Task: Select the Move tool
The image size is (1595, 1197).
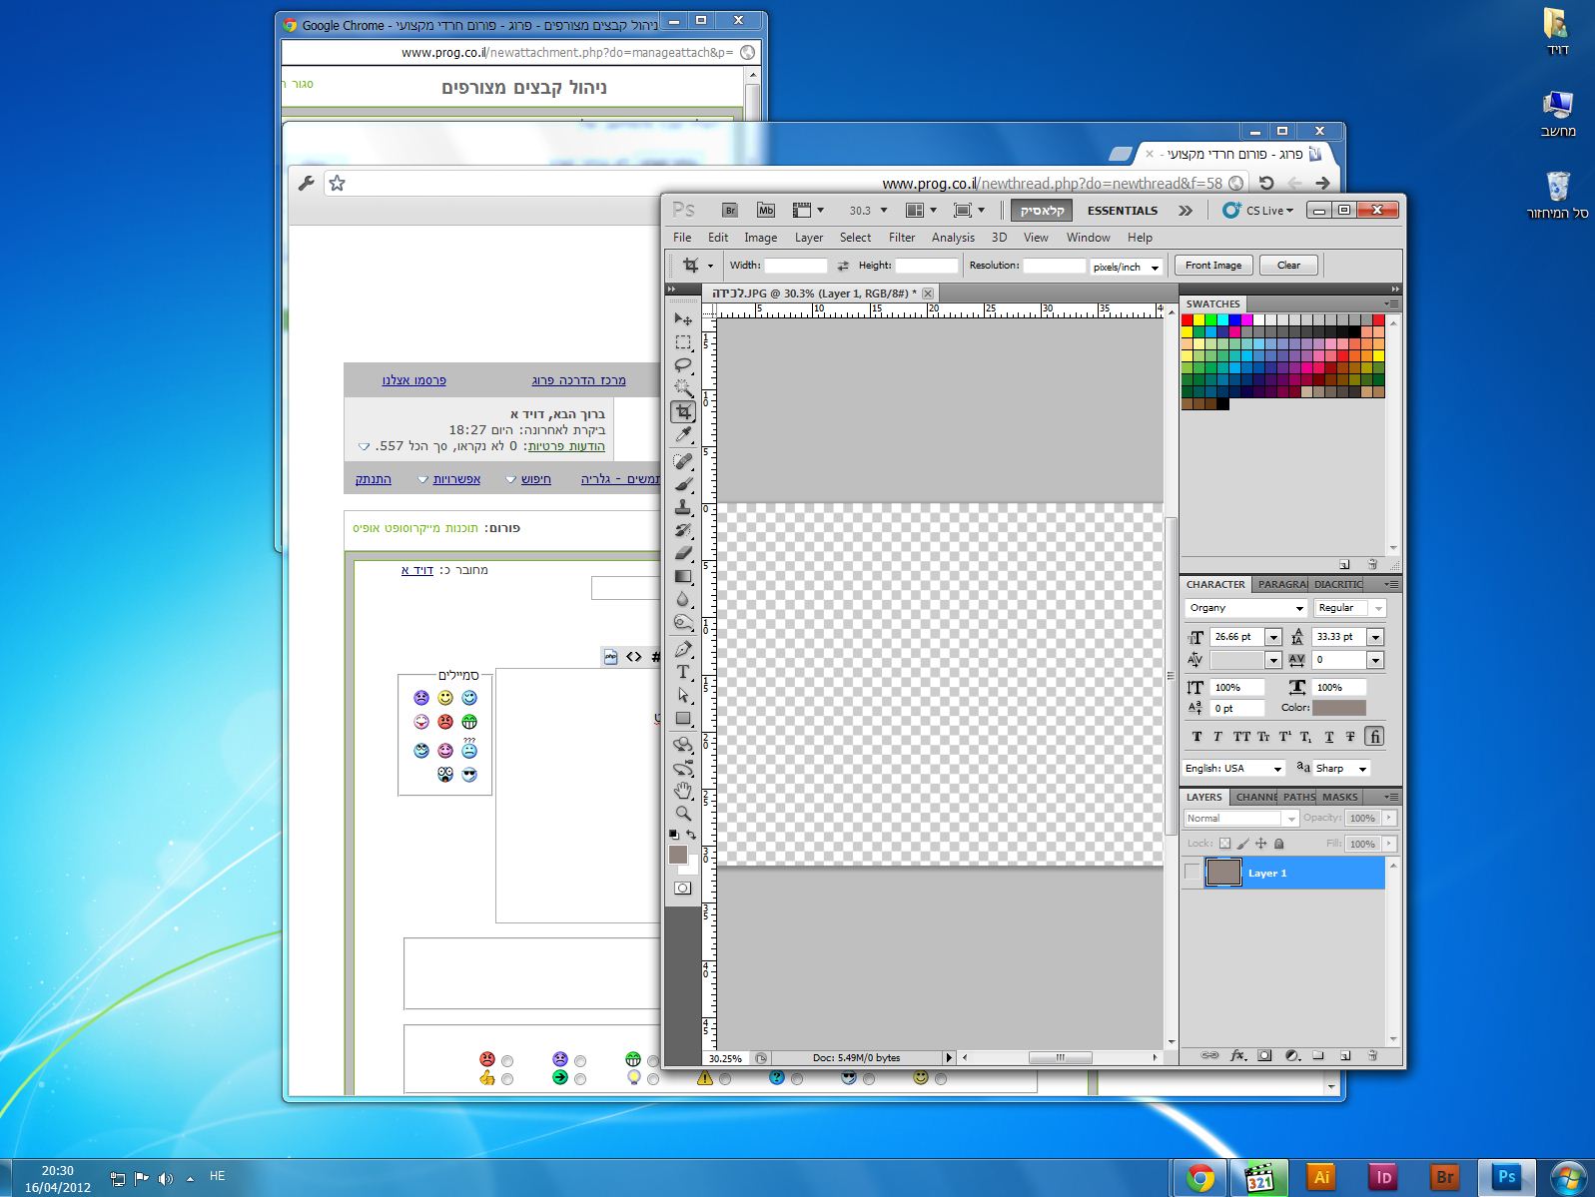Action: coord(683,319)
